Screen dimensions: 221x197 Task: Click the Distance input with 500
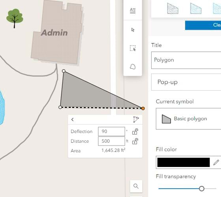click(x=111, y=141)
